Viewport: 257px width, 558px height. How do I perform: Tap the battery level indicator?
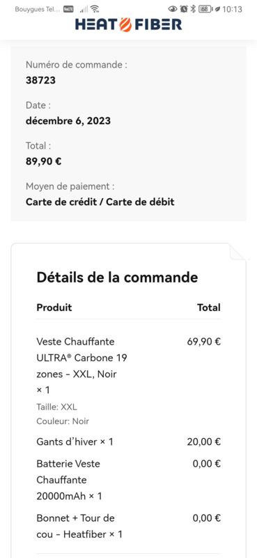click(205, 9)
